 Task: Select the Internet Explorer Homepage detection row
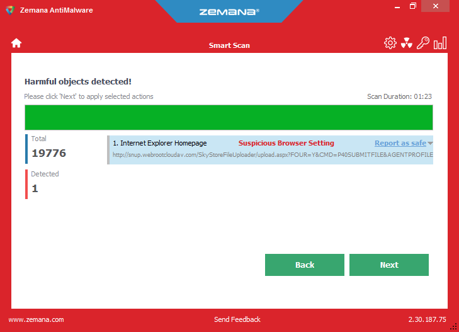click(x=270, y=149)
